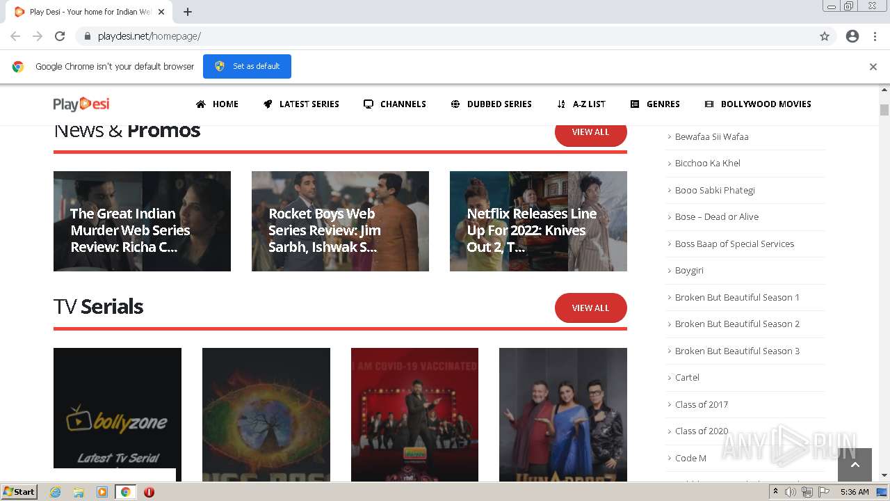Image resolution: width=890 pixels, height=501 pixels.
Task: Click the volume tray icon
Action: point(791,492)
